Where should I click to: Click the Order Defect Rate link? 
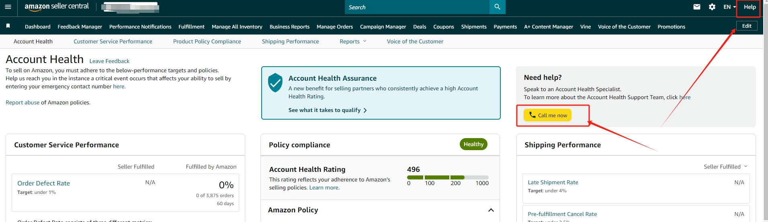[x=43, y=183]
